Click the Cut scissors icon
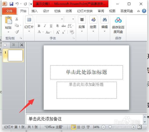Viewport: 149px width, 132px height. pyautogui.click(x=17, y=19)
